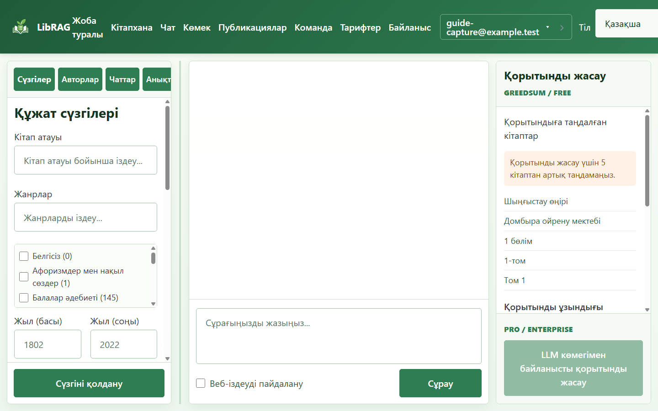Tick Афоризмдер мен нақыл сөздер checkbox
The height and width of the screenshot is (411, 658).
point(24,277)
